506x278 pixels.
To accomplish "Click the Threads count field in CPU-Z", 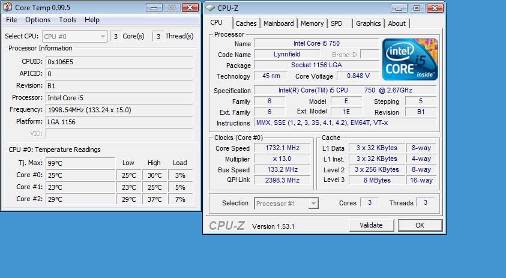I will point(426,202).
